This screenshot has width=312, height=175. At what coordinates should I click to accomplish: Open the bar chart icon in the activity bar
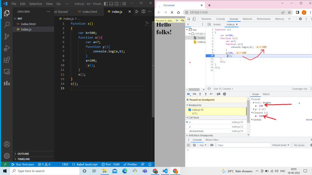click(x=7, y=83)
